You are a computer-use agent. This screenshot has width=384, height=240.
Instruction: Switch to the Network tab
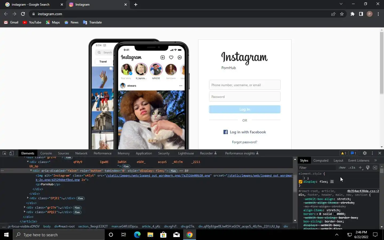point(81,153)
